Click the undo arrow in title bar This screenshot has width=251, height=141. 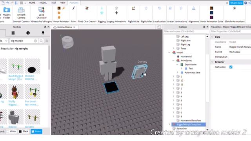pos(8,3)
